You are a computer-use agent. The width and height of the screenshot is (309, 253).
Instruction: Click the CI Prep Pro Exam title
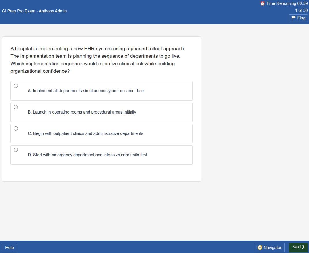click(34, 11)
